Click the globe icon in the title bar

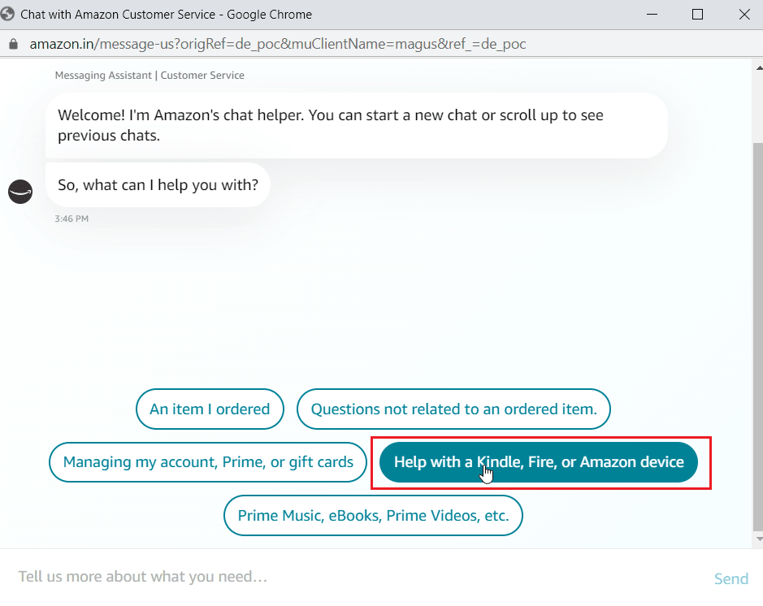(x=7, y=14)
